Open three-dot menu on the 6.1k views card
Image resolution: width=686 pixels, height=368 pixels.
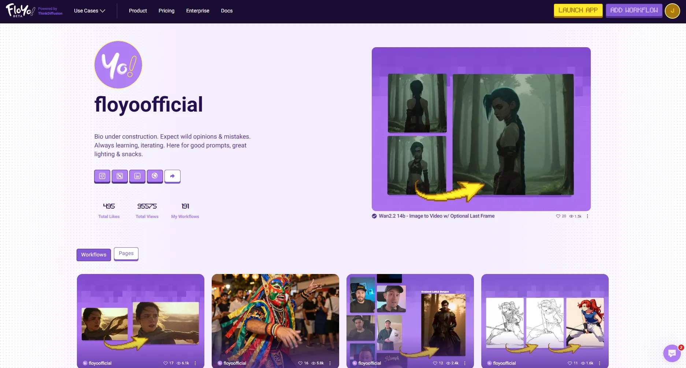(195, 363)
